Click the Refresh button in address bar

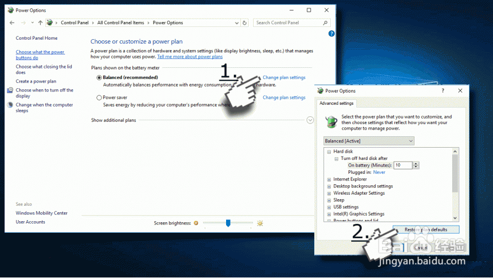point(245,23)
